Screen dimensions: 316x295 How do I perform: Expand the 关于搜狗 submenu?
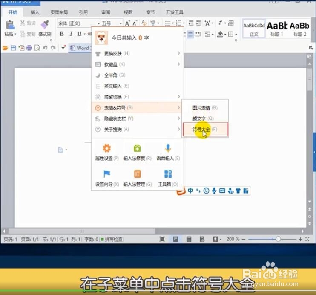138,130
